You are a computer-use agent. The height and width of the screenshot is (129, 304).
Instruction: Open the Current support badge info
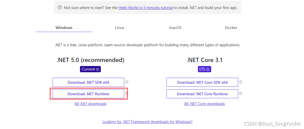pos(91,69)
